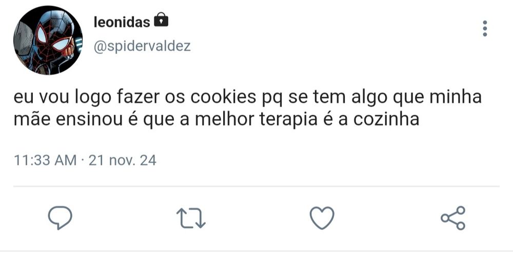Image resolution: width=513 pixels, height=254 pixels.
Task: Click the date 21 nov. 24
Action: 123,160
